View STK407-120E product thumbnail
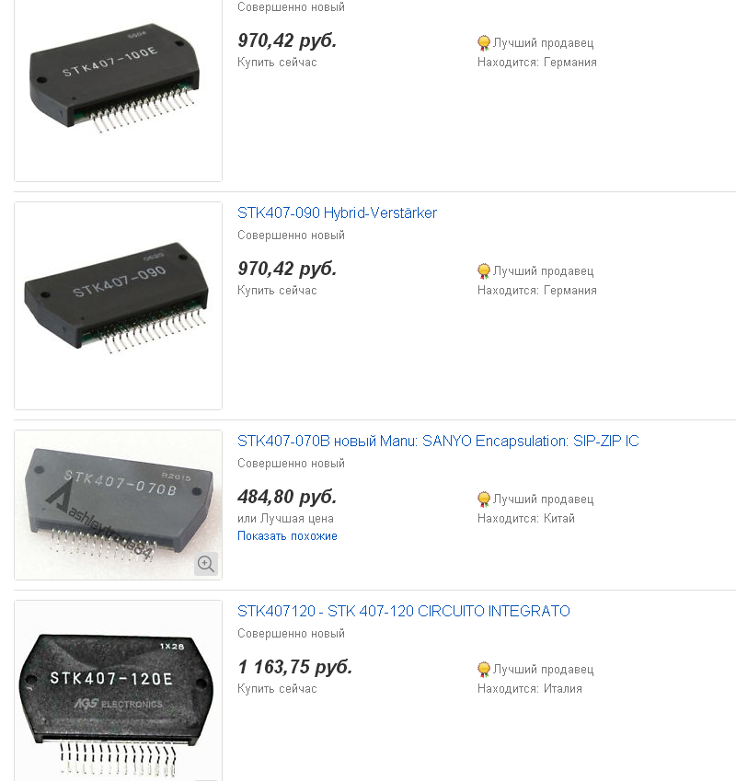 point(118,691)
